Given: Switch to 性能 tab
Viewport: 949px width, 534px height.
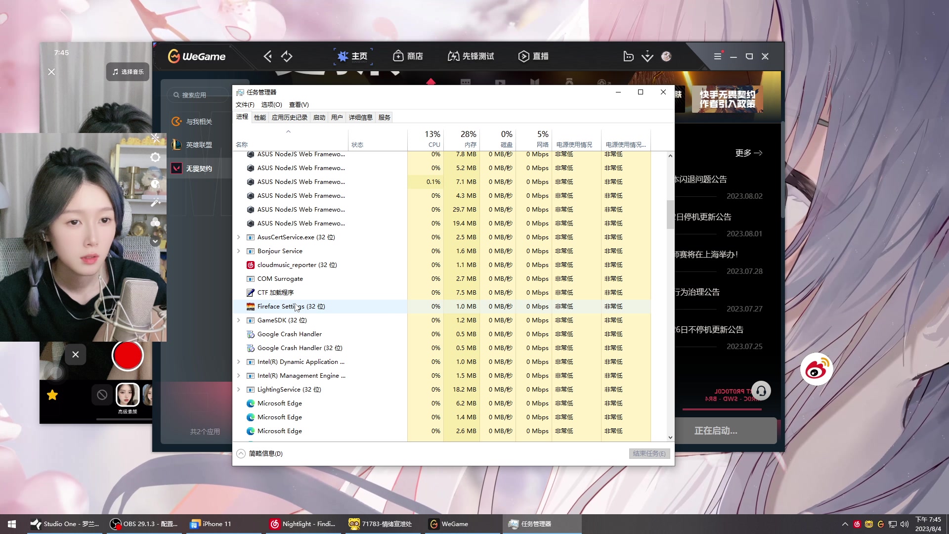Looking at the screenshot, I should (260, 118).
